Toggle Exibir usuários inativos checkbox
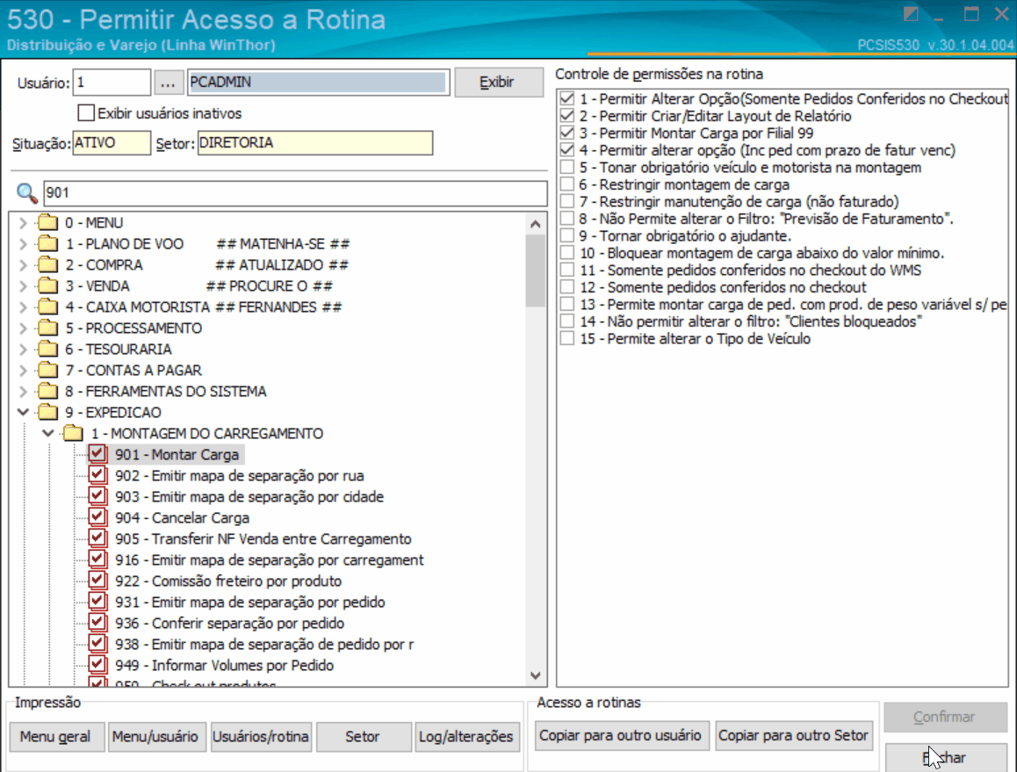Screen dimensions: 1017x772 (x=85, y=113)
